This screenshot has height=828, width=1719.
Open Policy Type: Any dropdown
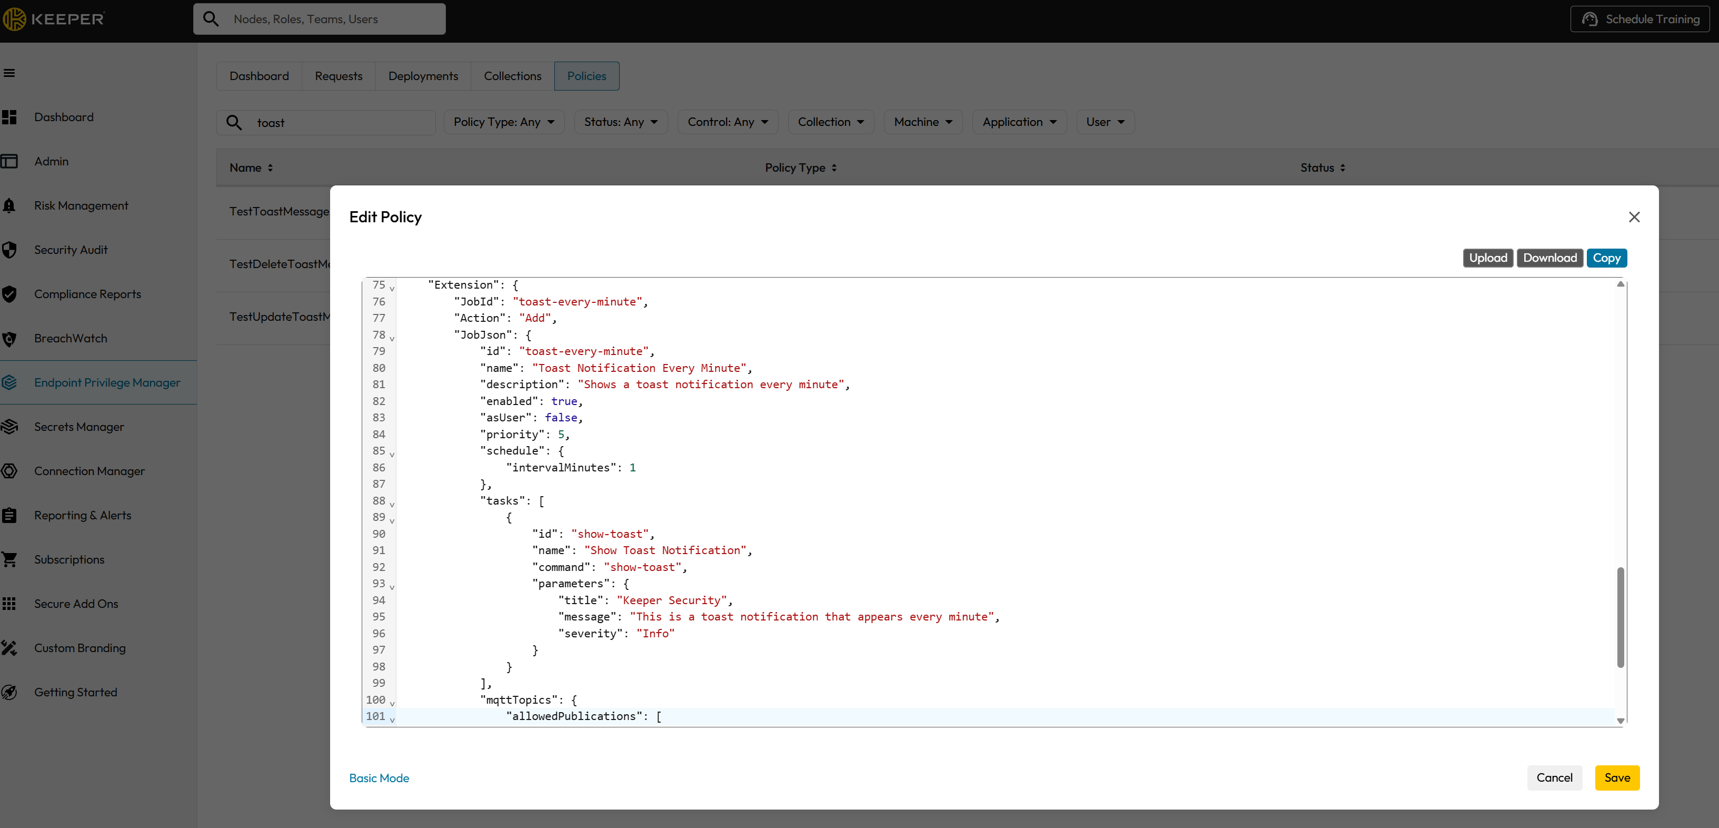(x=504, y=122)
